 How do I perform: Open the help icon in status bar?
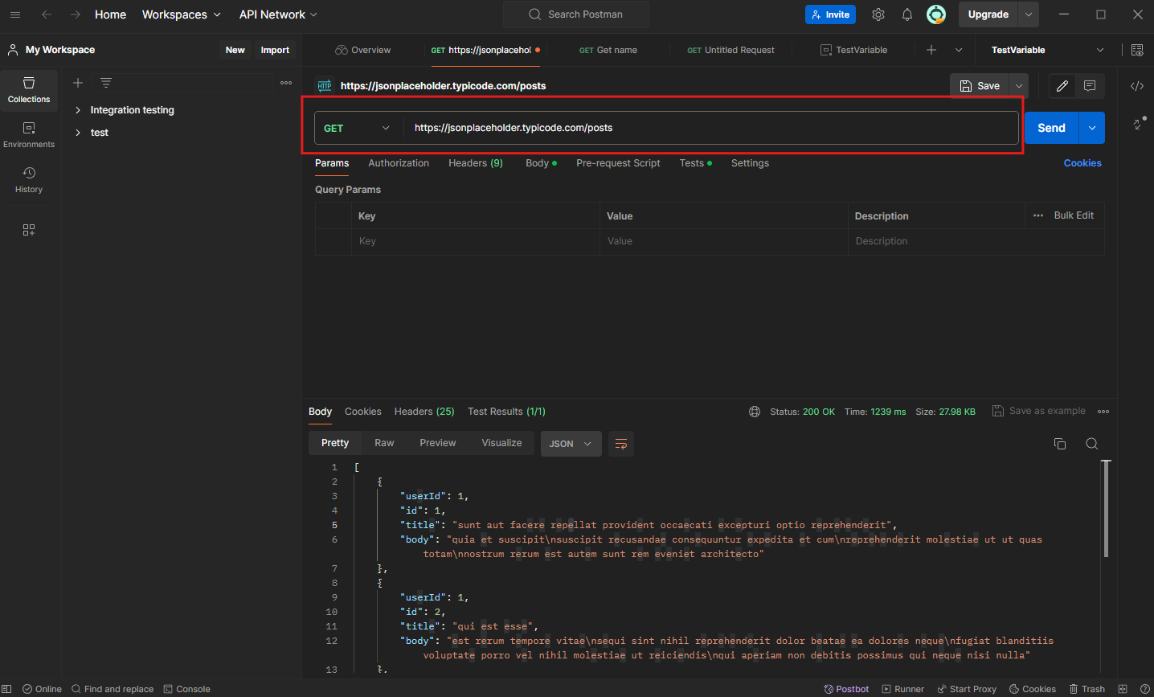(x=1145, y=689)
